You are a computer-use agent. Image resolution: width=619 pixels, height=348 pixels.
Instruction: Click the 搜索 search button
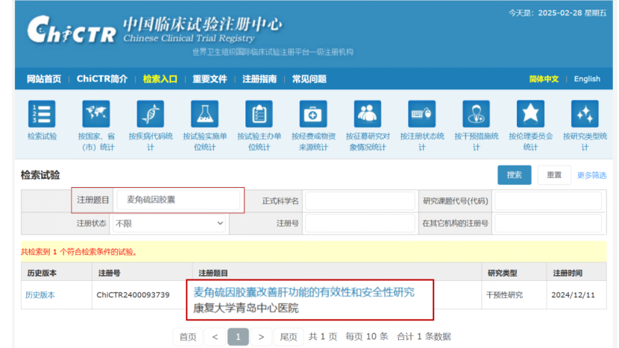tap(514, 175)
